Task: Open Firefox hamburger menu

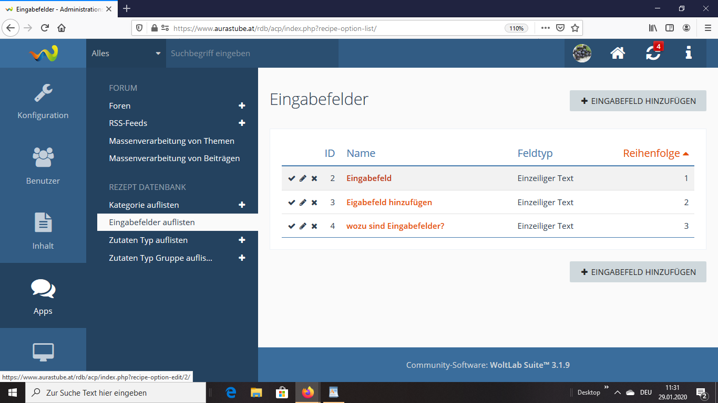Action: 707,28
